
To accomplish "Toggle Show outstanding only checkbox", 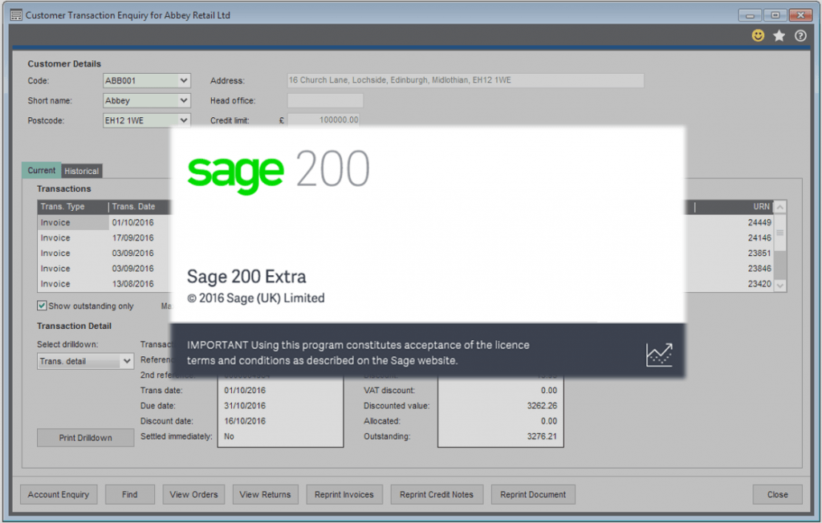I will point(42,306).
